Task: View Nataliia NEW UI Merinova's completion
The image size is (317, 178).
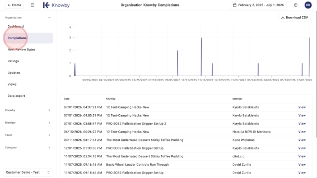Action: pos(302,132)
